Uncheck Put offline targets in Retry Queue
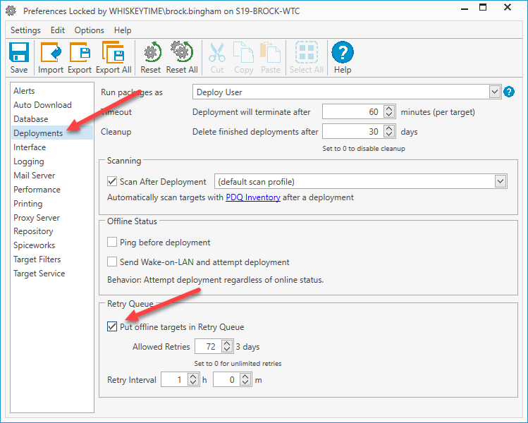This screenshot has height=423, width=528. click(112, 326)
